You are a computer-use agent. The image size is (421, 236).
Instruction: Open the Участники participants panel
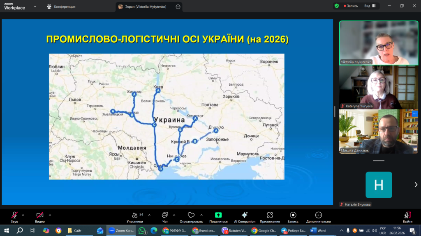tap(134, 215)
